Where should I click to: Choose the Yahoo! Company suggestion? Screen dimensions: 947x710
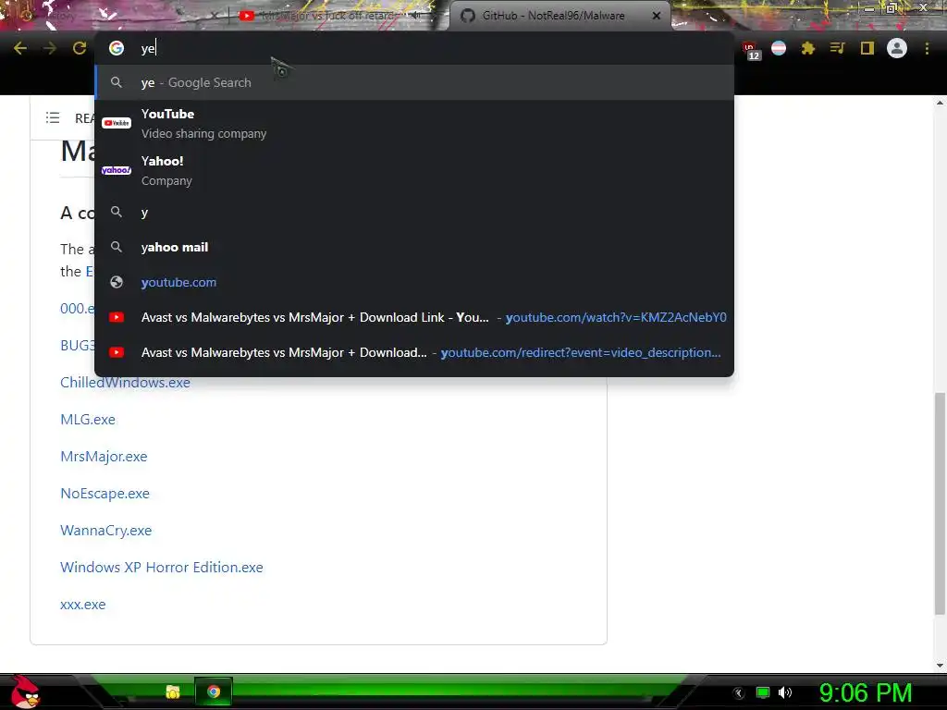(414, 170)
